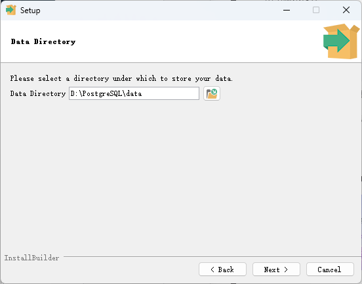
Task: Open the folder browse dialog icon
Action: click(x=212, y=93)
